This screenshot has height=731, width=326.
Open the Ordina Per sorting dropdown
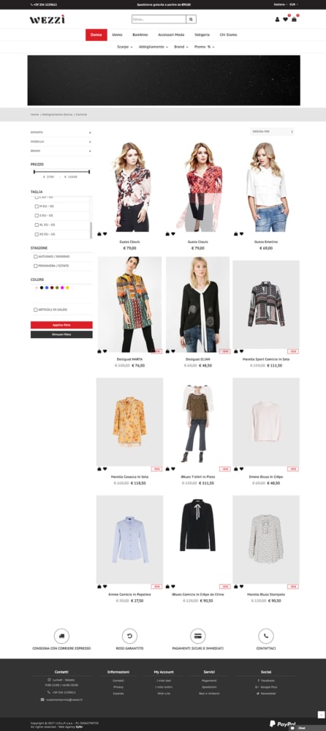pyautogui.click(x=272, y=132)
